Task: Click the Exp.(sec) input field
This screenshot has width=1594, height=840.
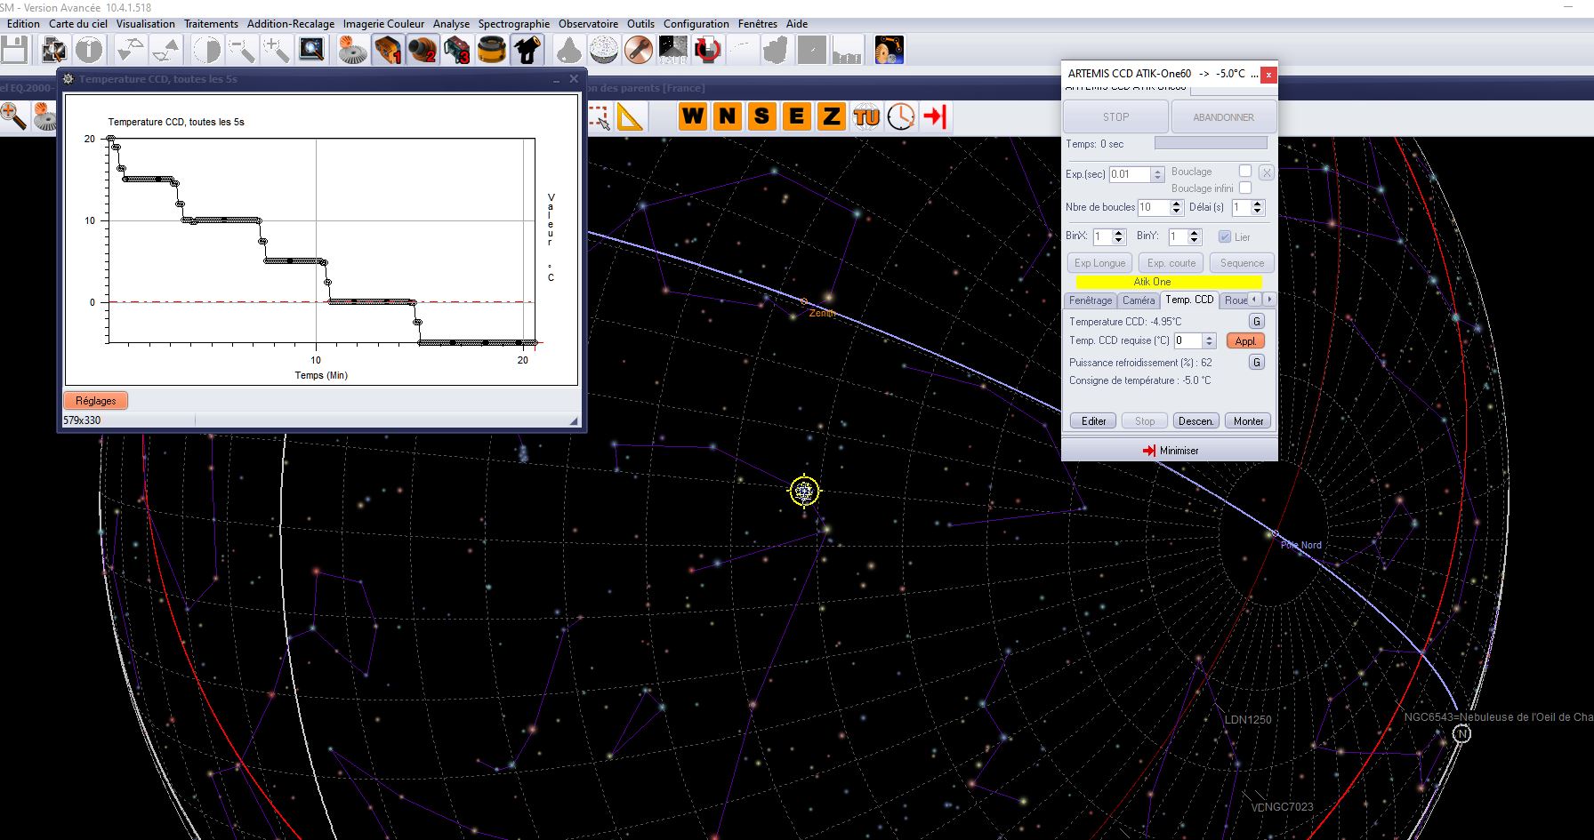Action: click(1130, 174)
